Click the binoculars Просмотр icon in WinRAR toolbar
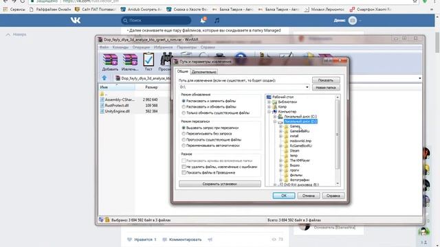This screenshot has width=440, height=247. (x=166, y=60)
